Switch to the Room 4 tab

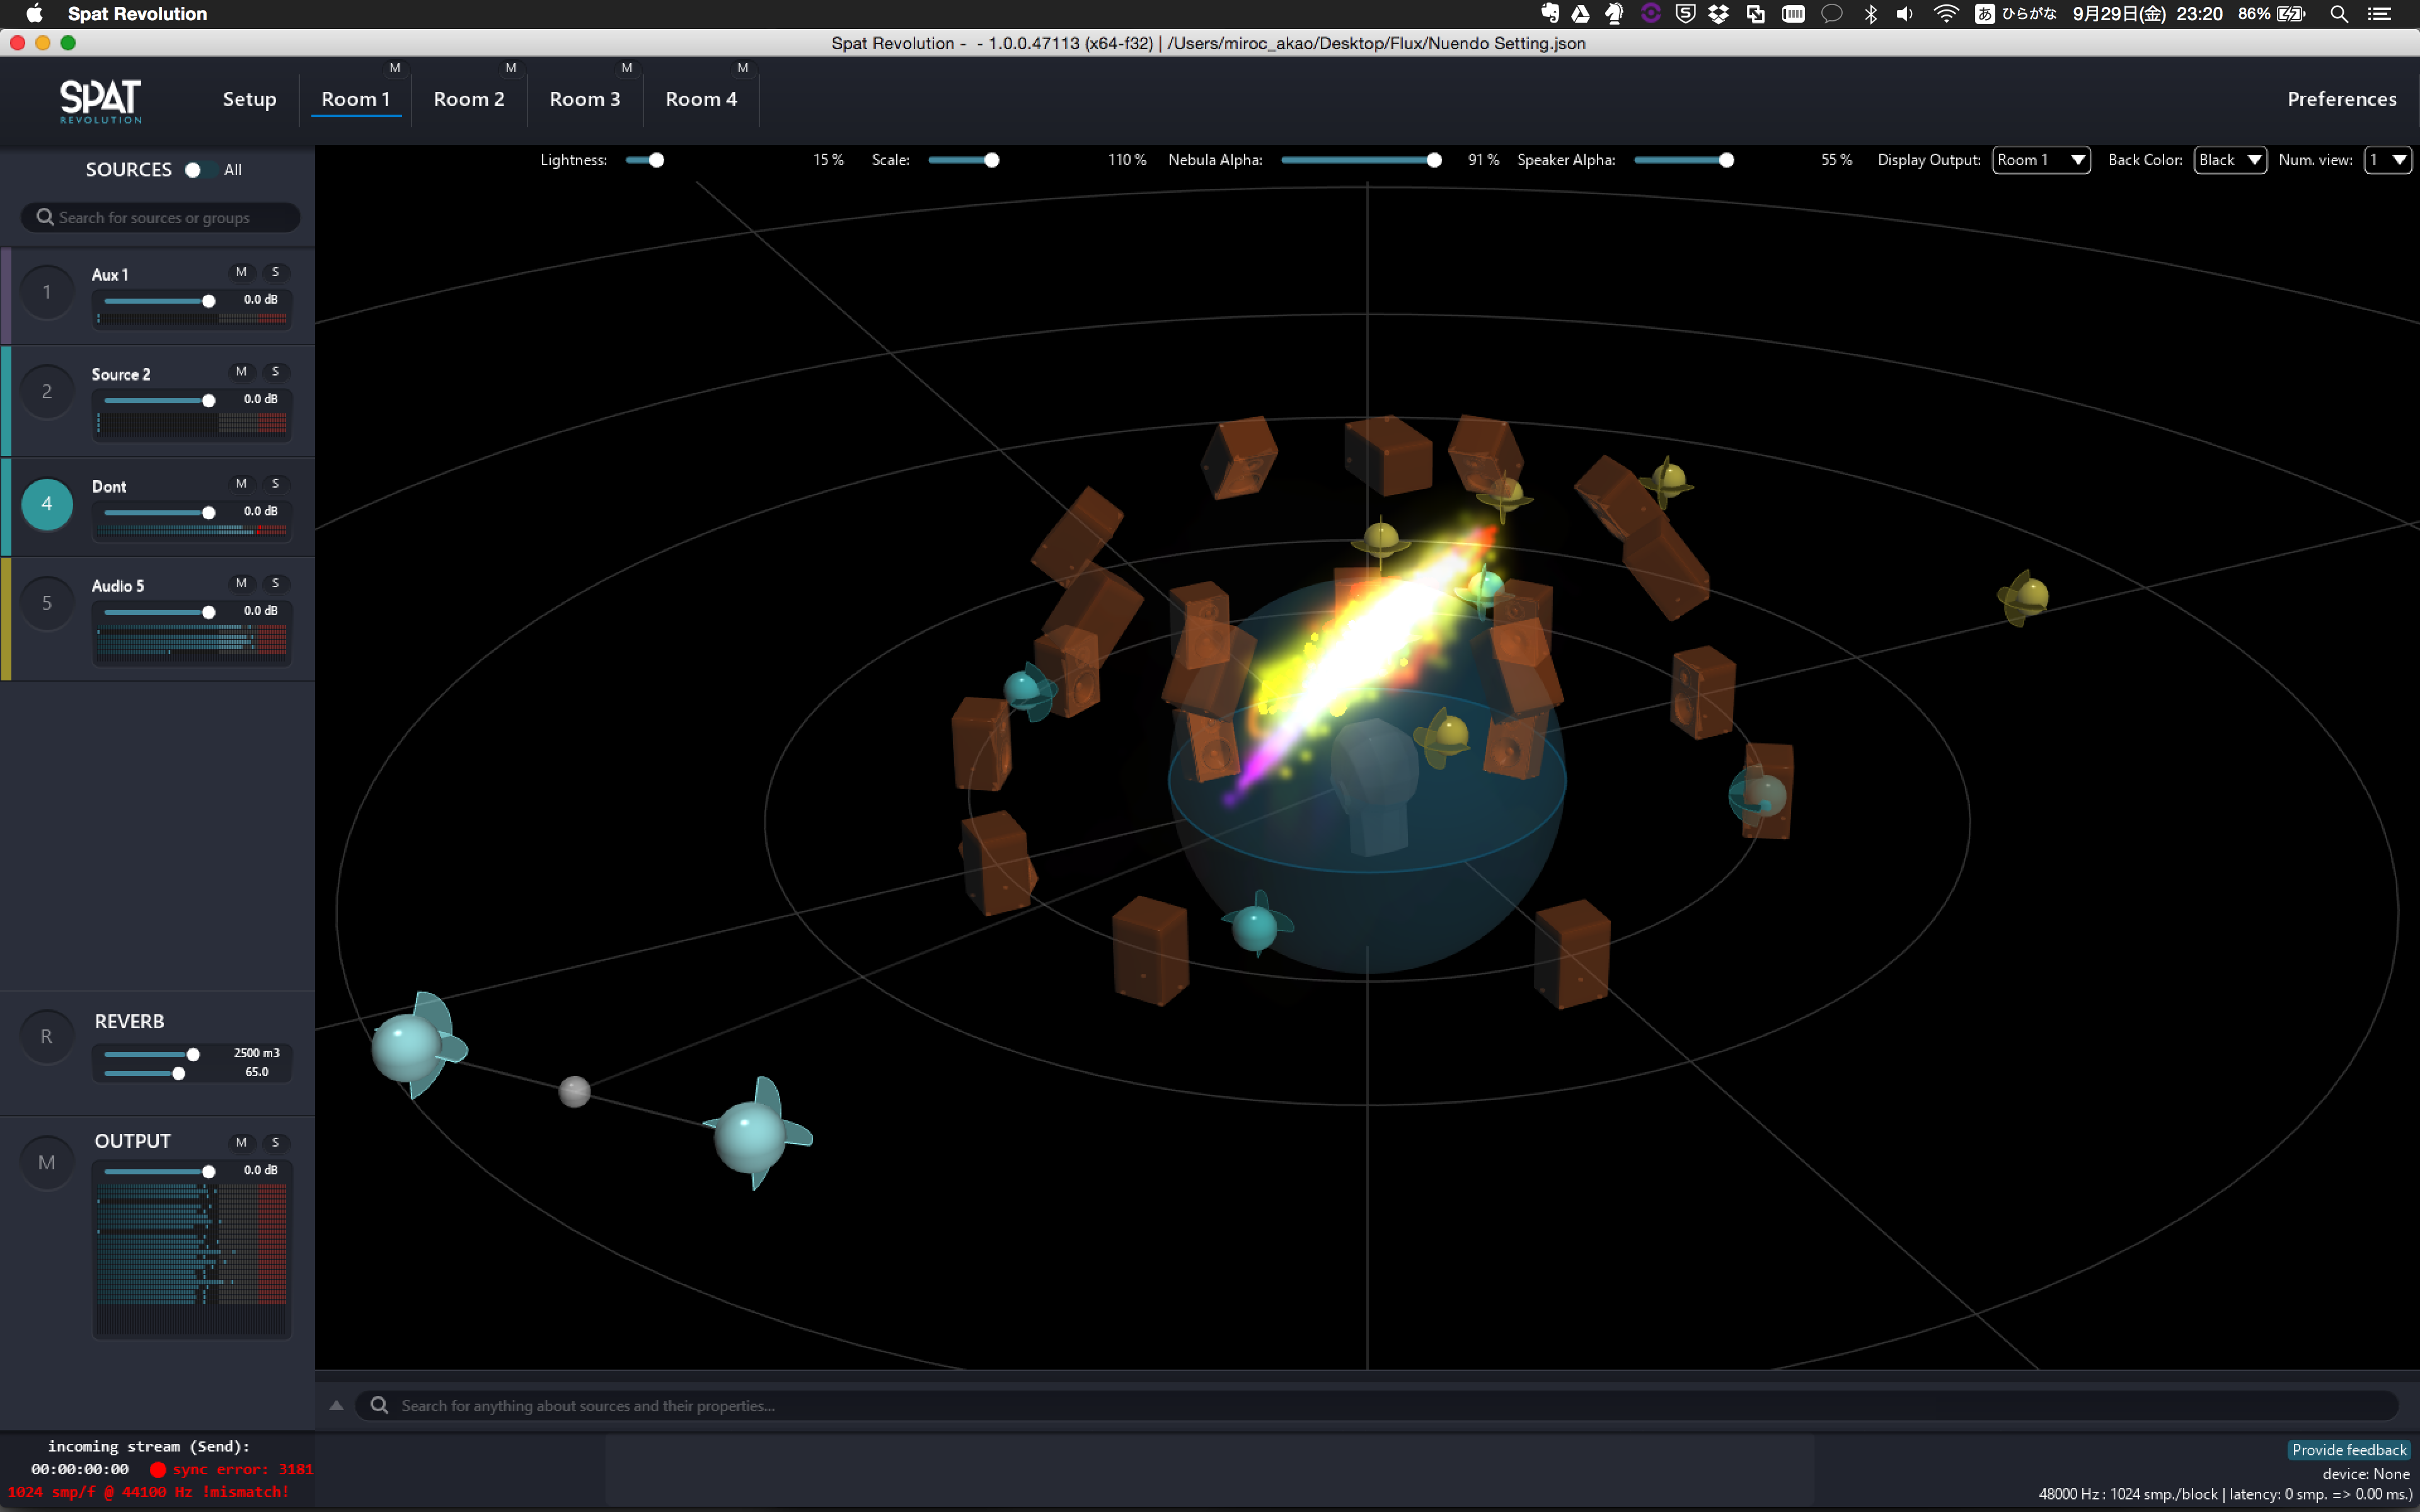tap(701, 99)
